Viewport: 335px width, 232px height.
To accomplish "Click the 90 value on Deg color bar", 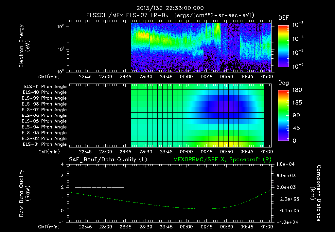I will point(296,116).
